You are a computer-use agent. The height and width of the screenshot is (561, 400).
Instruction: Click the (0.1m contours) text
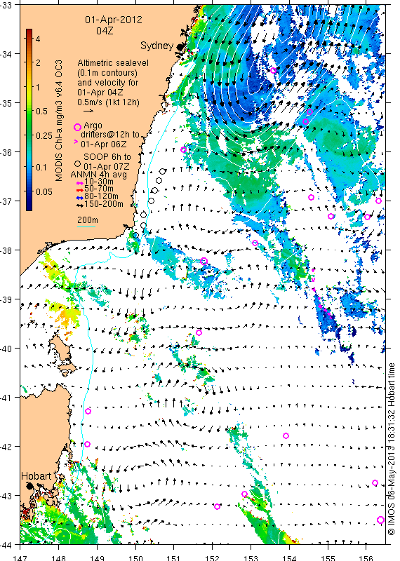coord(107,73)
